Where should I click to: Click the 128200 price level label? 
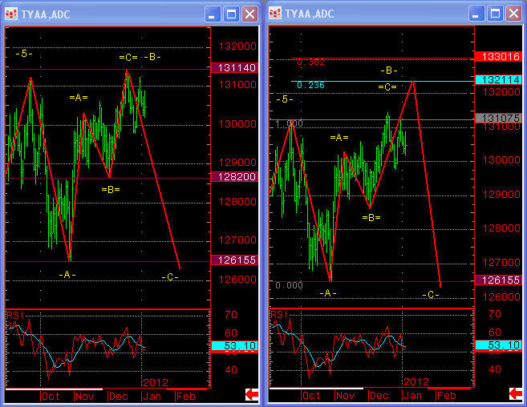coord(234,177)
